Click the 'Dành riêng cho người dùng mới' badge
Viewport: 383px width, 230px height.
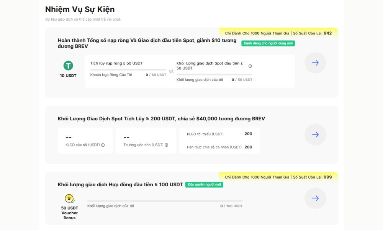pyautogui.click(x=268, y=43)
